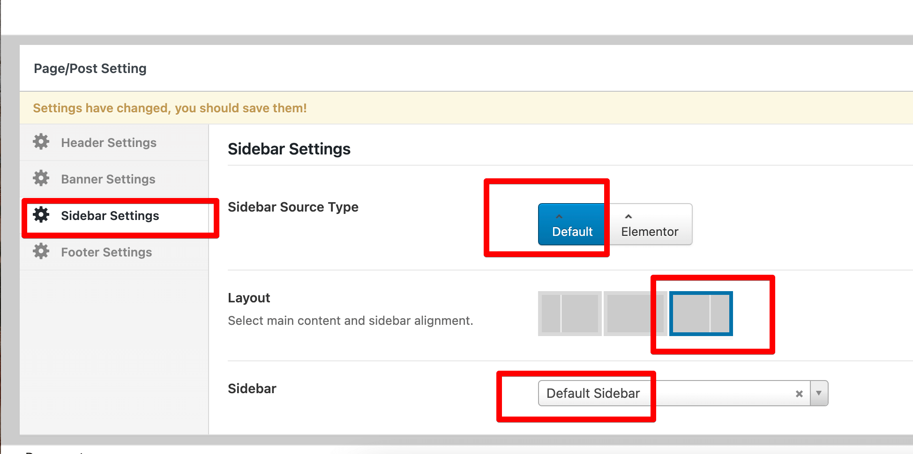
Task: Click the caret icon above Default
Action: point(559,217)
